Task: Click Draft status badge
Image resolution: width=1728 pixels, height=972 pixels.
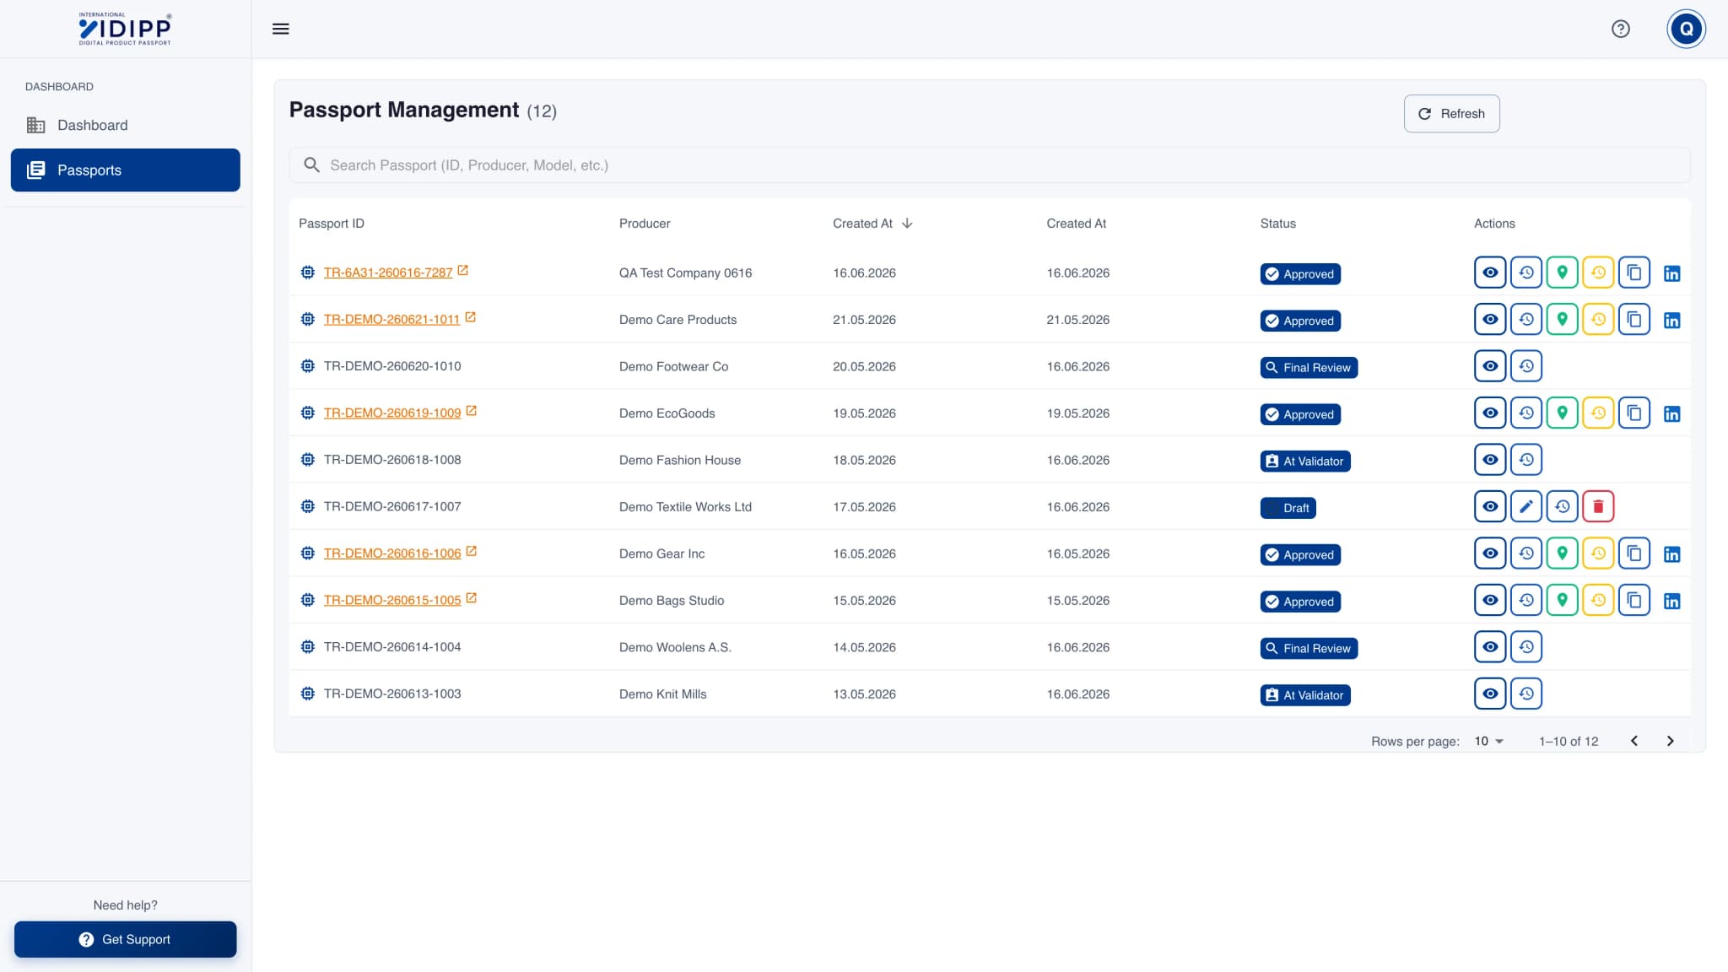Action: [x=1288, y=508]
